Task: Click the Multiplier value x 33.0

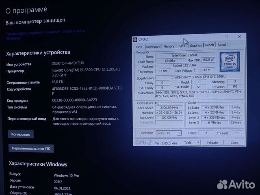Action: point(169,113)
